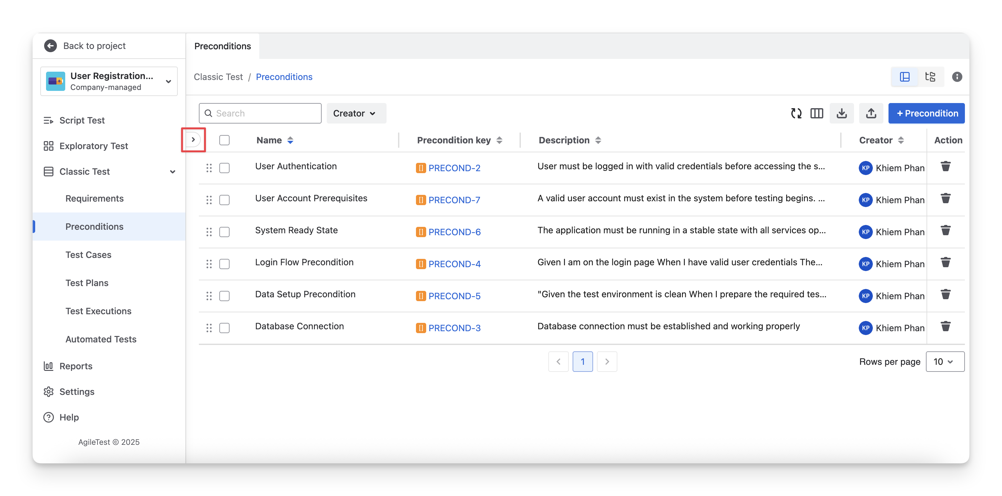The width and height of the screenshot is (1002, 496).
Task: Delete the User Authentication precondition
Action: click(945, 167)
